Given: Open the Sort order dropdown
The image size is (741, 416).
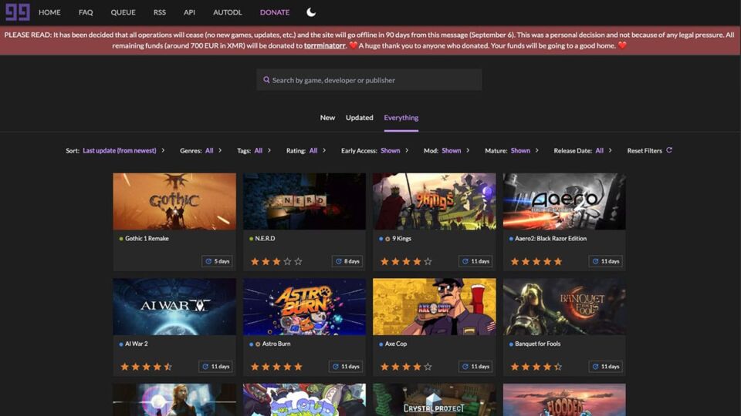Looking at the screenshot, I should [115, 150].
